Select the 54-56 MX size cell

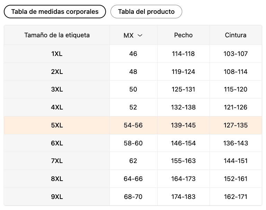click(x=133, y=125)
